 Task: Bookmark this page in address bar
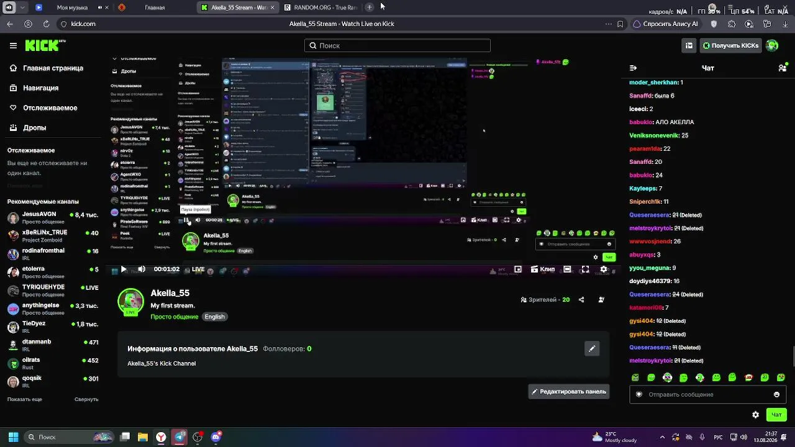click(620, 24)
